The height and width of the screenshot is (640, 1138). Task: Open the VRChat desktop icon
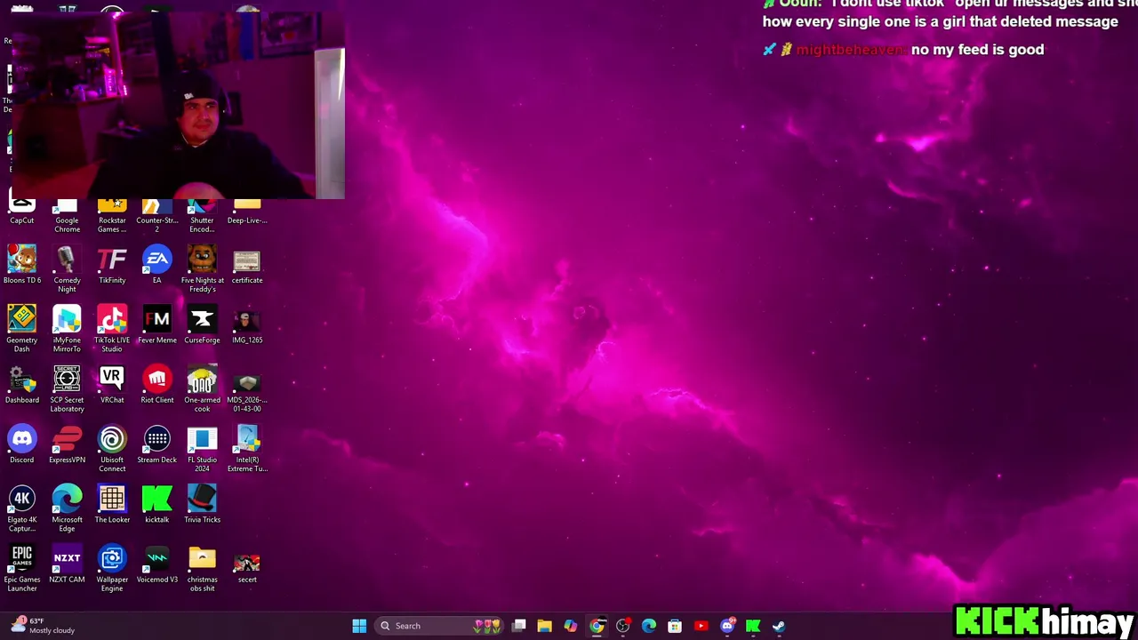point(112,385)
